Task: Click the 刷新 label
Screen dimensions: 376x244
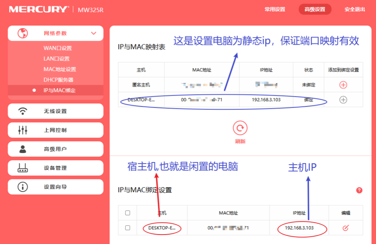Action: click(240, 141)
